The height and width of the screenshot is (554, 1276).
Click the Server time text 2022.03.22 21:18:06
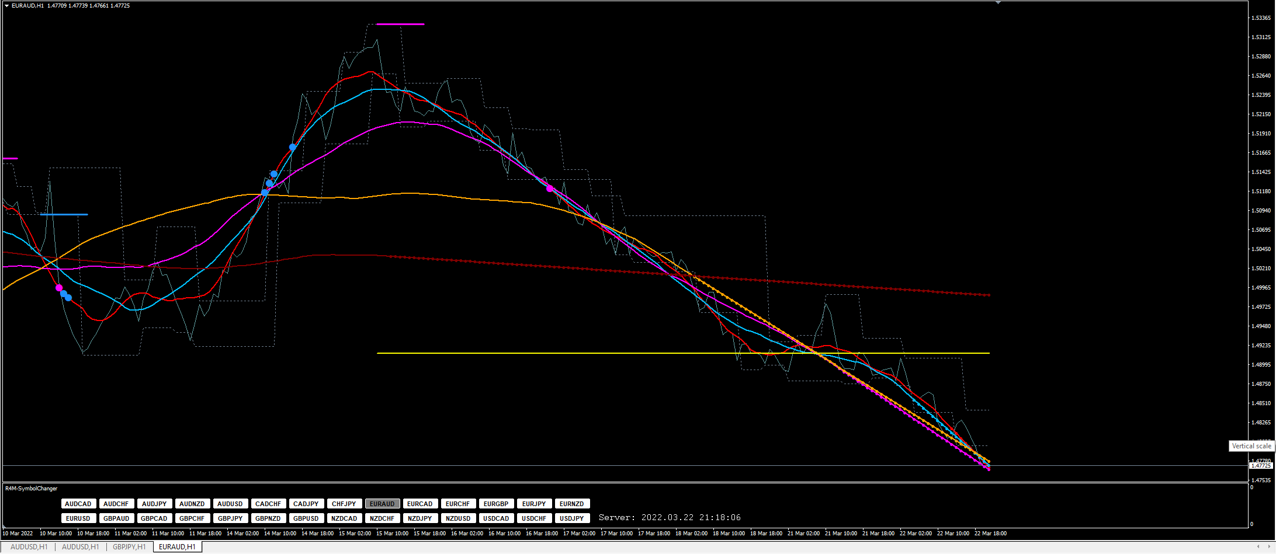tap(670, 518)
